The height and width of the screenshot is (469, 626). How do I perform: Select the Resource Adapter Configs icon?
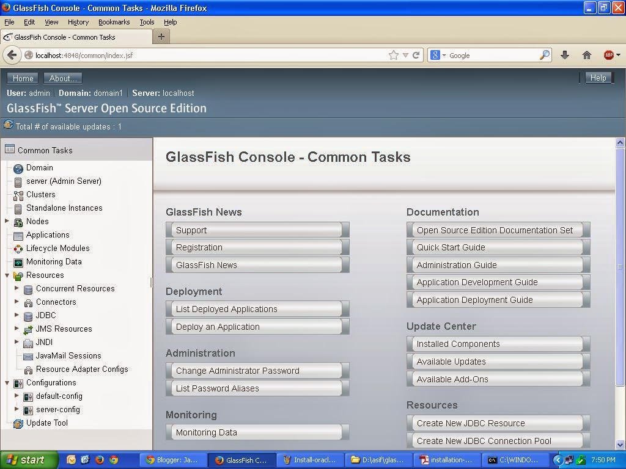click(27, 369)
